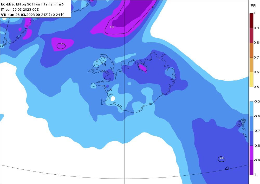Click the indigo -0.7 to -0.8 legend swatch
The width and height of the screenshot is (260, 184).
pos(251,138)
